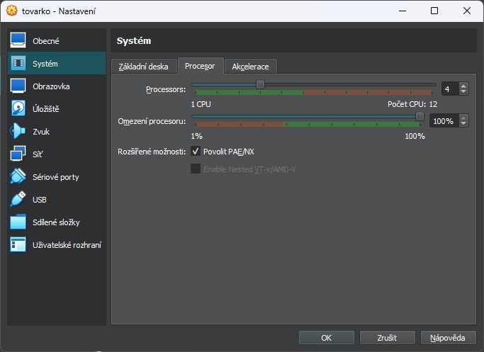This screenshot has height=352, width=484.
Task: Lower Omezení procesoru with down arrow
Action: (x=463, y=124)
